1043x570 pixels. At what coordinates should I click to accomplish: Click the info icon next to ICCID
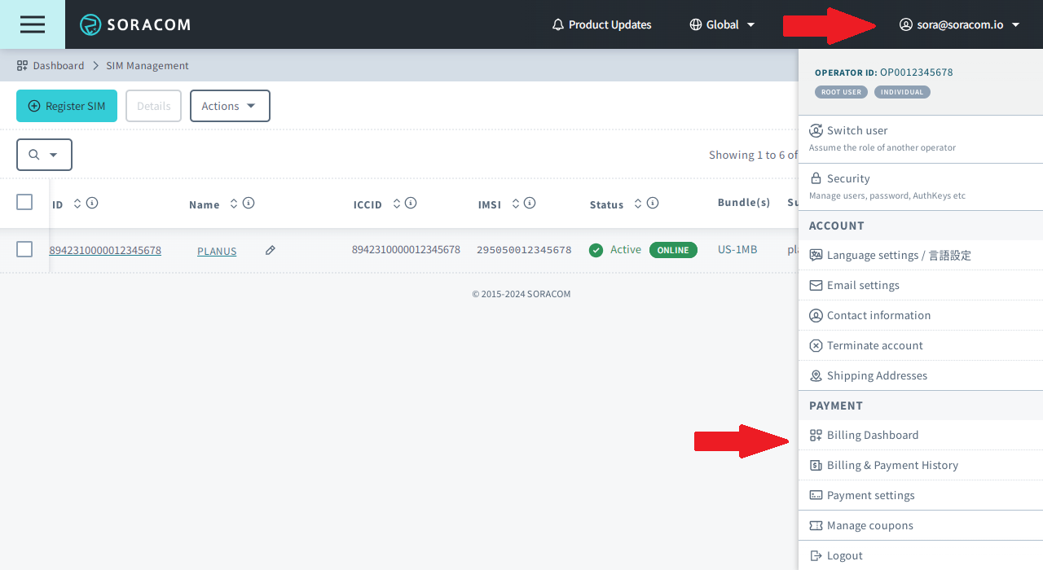click(411, 204)
